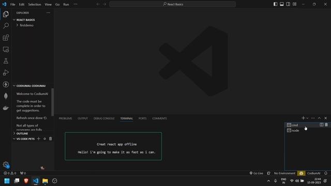Open the lightning bolt extension icon

tap(6, 84)
